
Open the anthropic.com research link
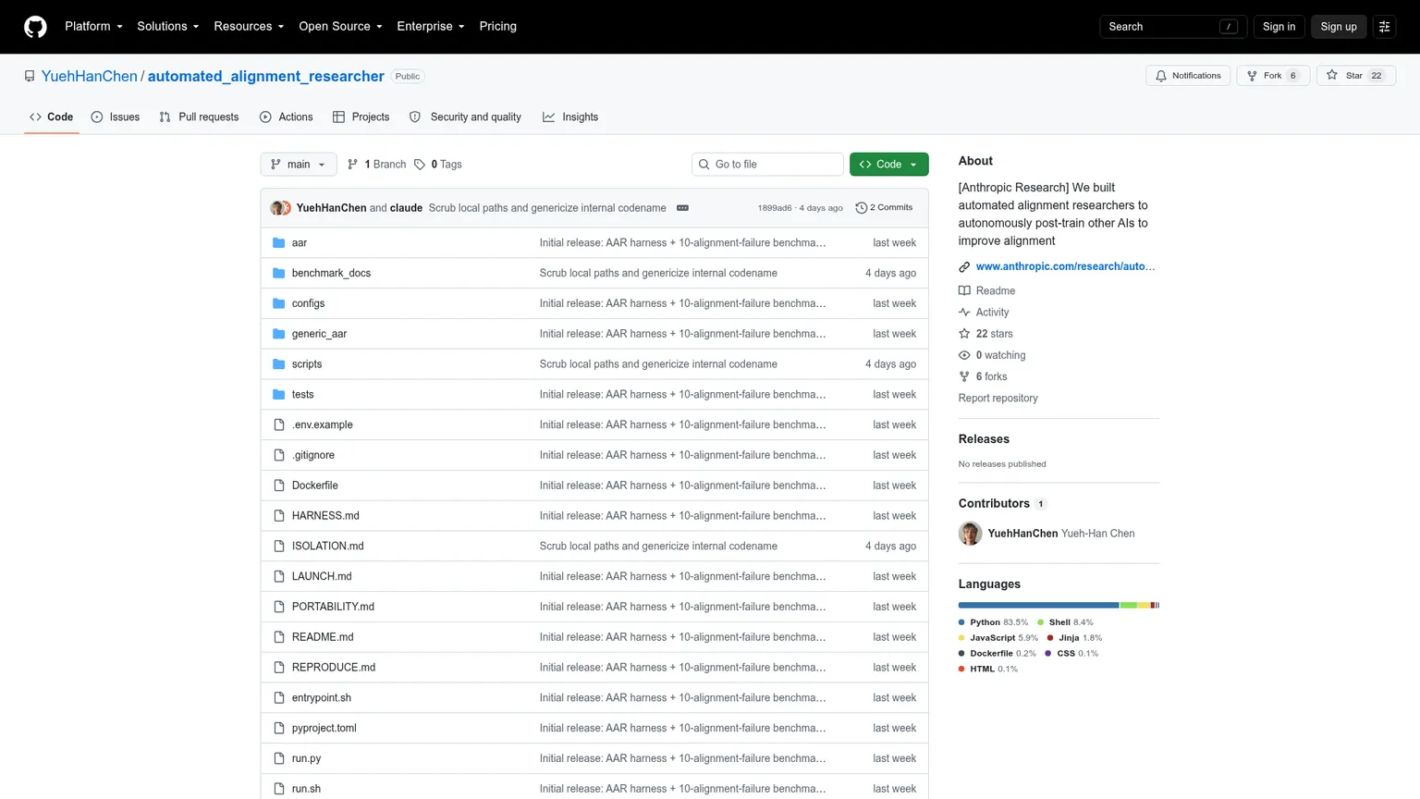[1065, 266]
